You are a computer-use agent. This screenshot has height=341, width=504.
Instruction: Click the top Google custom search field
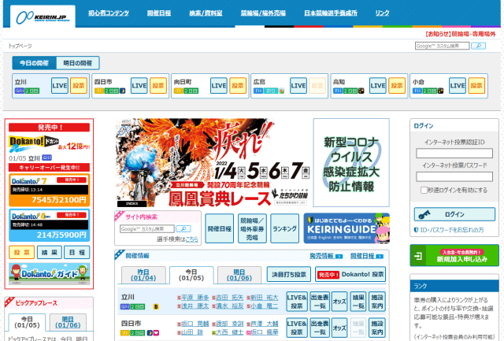point(442,46)
